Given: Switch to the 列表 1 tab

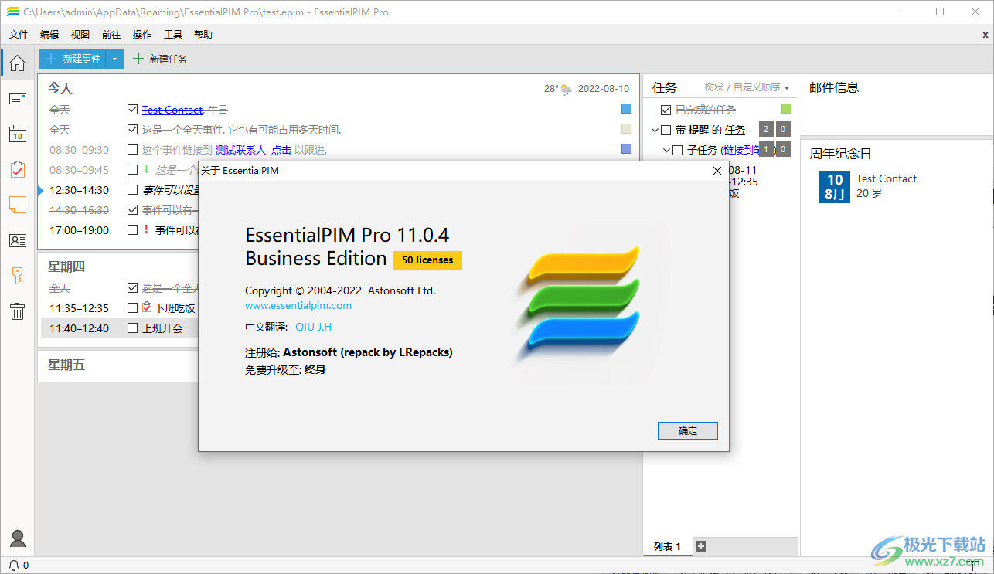Looking at the screenshot, I should point(667,546).
